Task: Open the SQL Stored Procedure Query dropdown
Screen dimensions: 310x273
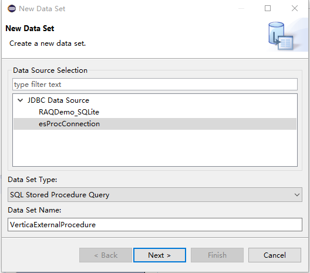Action: tap(155, 195)
